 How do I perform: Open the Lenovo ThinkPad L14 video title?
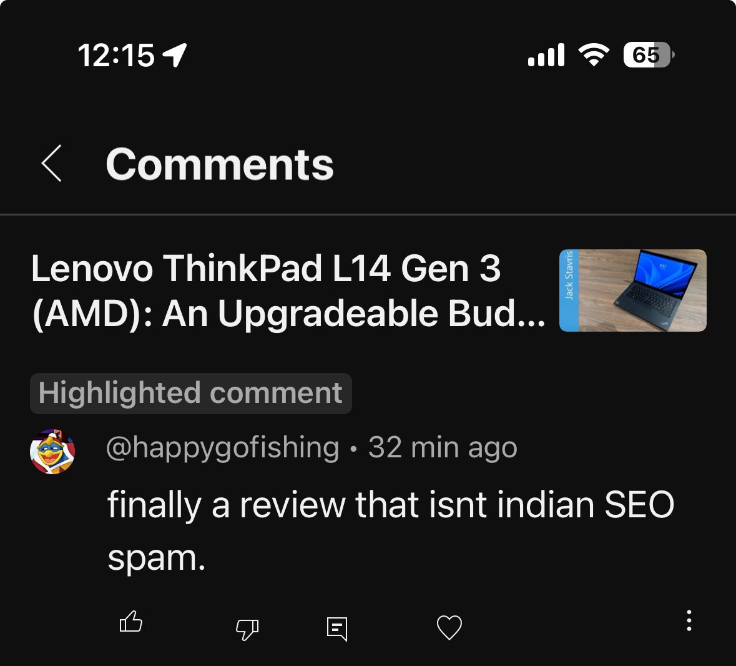(x=288, y=291)
